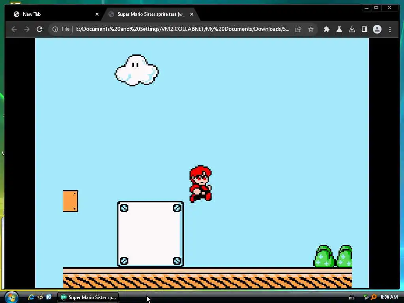Bookmark this page with the star icon

pyautogui.click(x=311, y=29)
